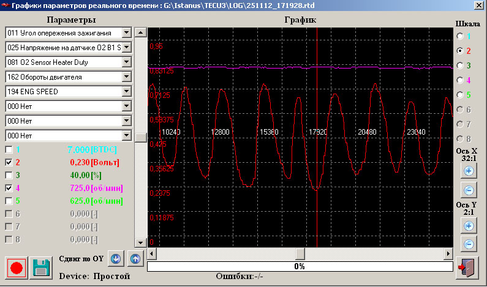Save the log using the floppy disk icon

41,267
